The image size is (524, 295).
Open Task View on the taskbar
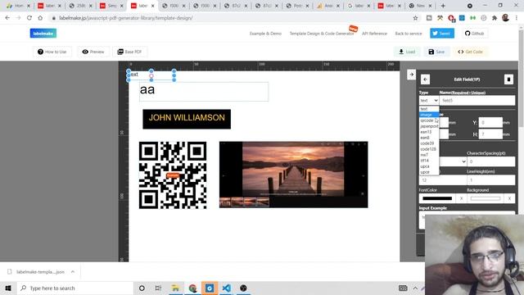pyautogui.click(x=158, y=288)
